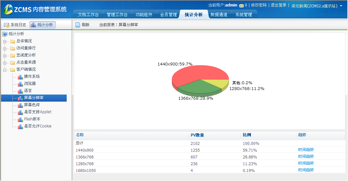
Task: Click chart icon beside 操作系统
Action: pos(20,77)
